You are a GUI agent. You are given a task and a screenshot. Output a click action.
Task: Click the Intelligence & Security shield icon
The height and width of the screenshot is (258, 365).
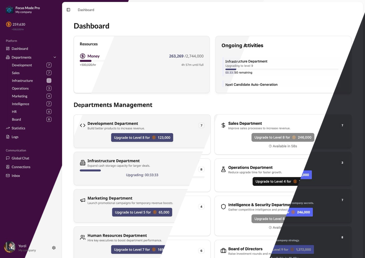click(x=223, y=207)
